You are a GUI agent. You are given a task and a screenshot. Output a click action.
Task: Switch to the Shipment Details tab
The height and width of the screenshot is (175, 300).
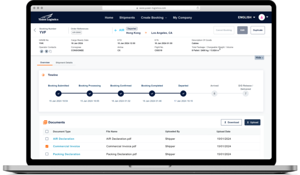point(64,63)
